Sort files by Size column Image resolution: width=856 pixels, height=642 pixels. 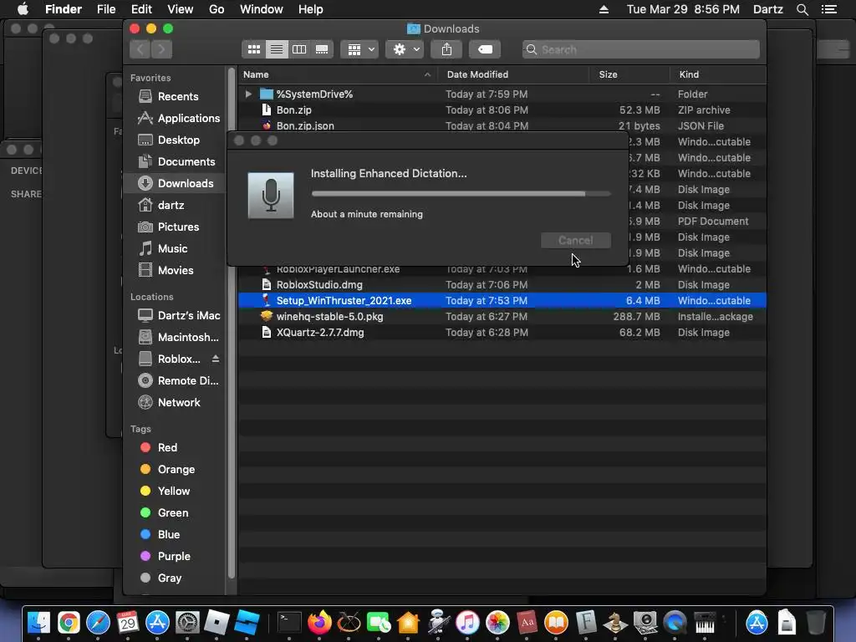630,74
